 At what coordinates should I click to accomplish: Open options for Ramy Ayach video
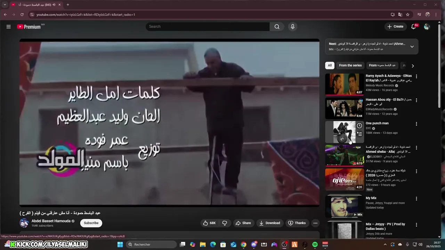pyautogui.click(x=416, y=76)
